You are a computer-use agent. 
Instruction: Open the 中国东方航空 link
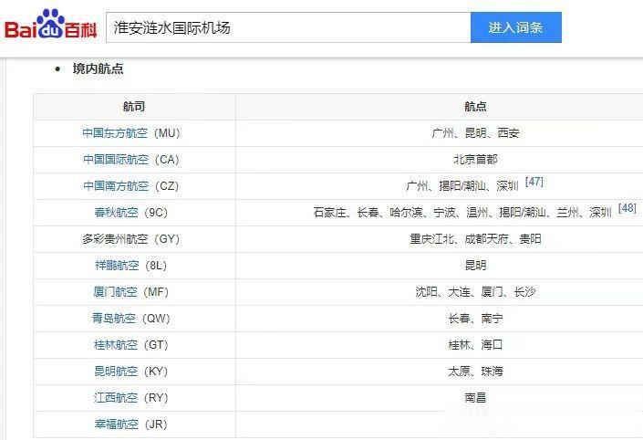[x=115, y=133]
